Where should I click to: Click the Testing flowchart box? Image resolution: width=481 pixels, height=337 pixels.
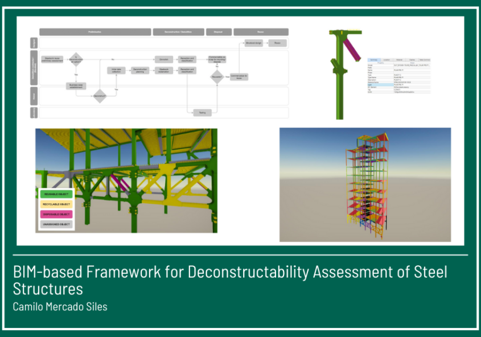[202, 113]
